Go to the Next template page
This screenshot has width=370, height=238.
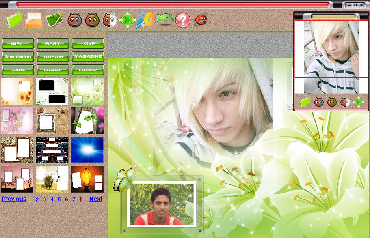[96, 199]
